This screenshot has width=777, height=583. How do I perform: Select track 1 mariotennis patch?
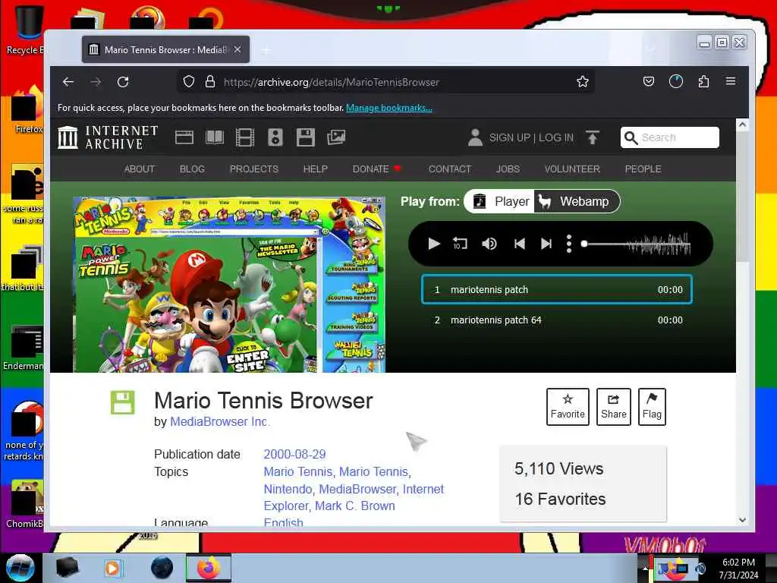pos(556,289)
